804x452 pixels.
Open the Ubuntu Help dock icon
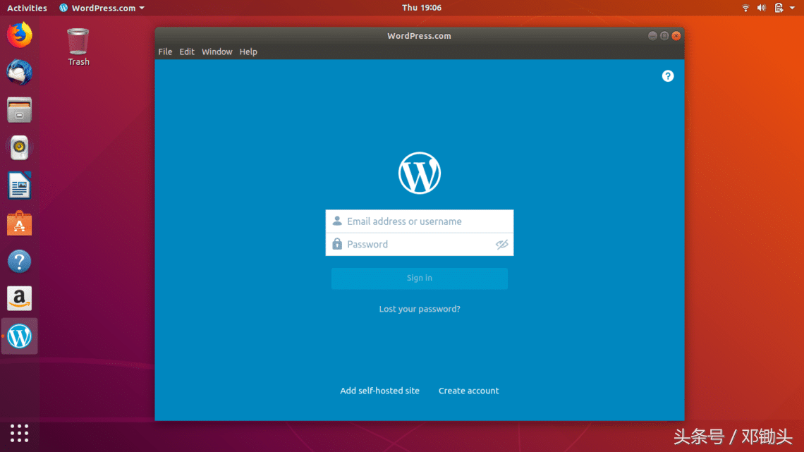[x=20, y=262]
